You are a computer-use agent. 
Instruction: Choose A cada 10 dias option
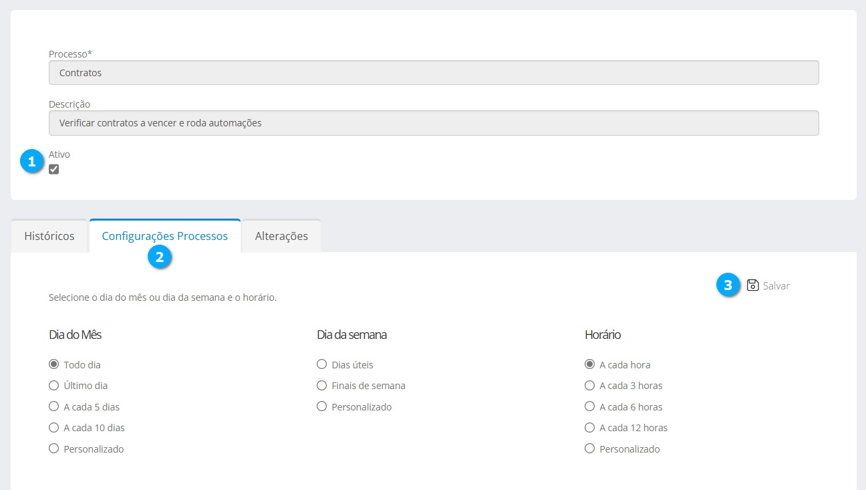coord(54,428)
